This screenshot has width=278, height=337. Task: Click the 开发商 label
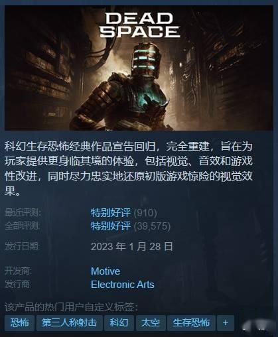(x=18, y=271)
